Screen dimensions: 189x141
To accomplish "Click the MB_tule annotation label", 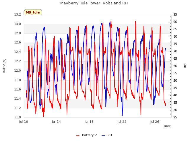I will click(33, 12).
